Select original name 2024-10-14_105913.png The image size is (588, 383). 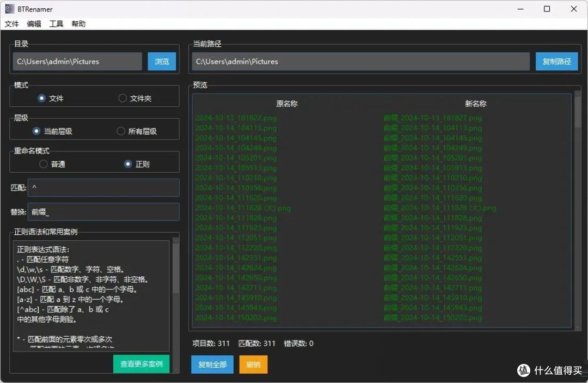(x=236, y=168)
